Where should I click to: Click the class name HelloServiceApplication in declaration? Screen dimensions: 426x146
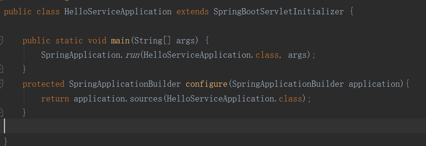tap(118, 12)
